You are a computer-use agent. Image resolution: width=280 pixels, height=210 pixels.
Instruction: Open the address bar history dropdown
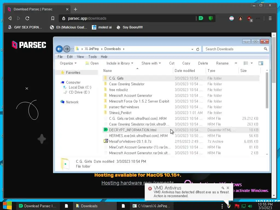192,49
